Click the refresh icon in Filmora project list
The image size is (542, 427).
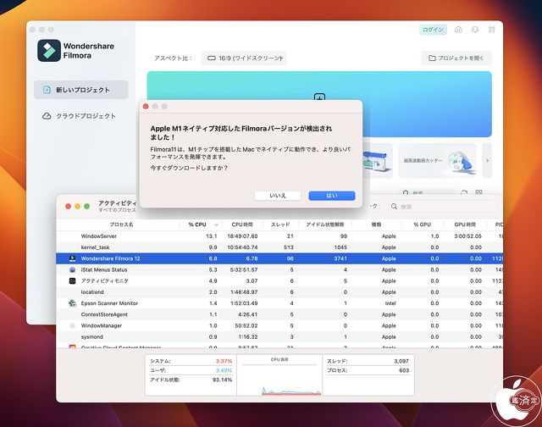[x=464, y=192]
